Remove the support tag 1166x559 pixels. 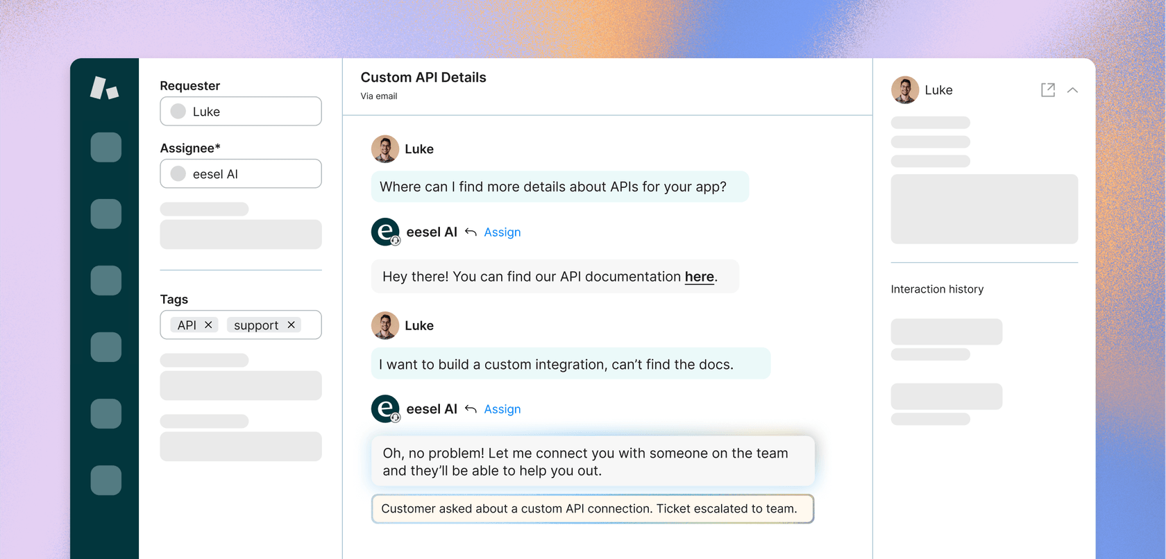pos(291,325)
